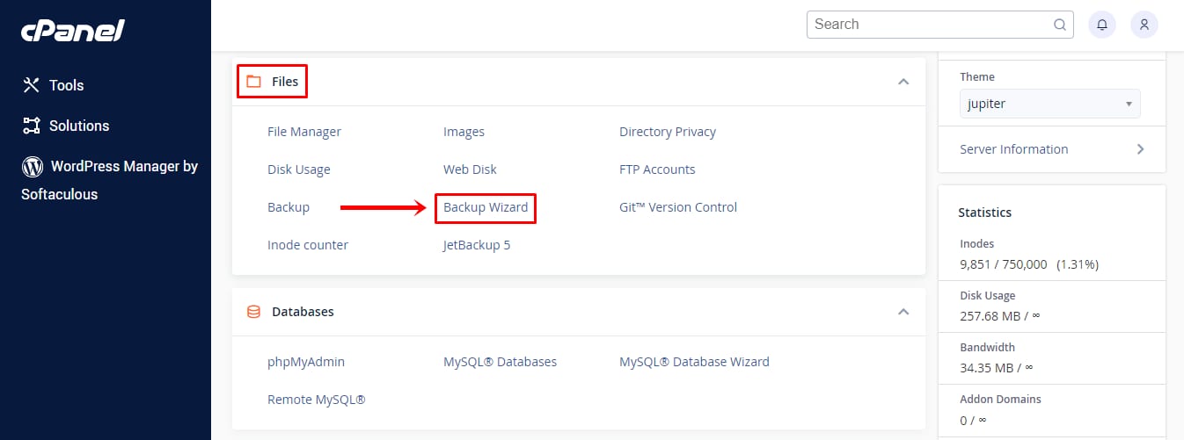
Task: Click the cPanel logo
Action: click(x=73, y=32)
